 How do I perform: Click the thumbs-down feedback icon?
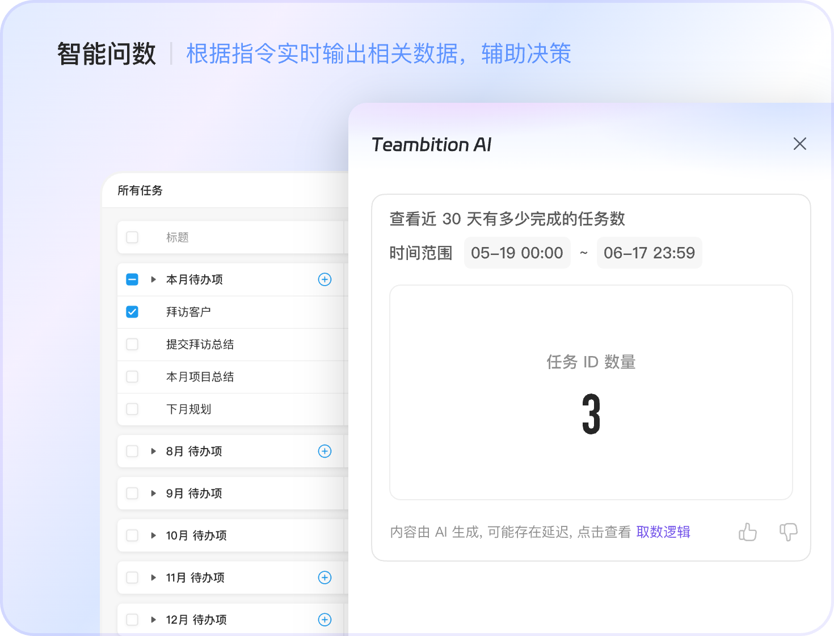click(x=788, y=532)
